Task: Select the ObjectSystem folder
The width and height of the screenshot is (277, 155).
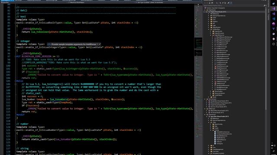Action: point(216,27)
